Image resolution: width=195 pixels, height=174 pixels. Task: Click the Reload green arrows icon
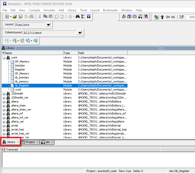point(26,16)
